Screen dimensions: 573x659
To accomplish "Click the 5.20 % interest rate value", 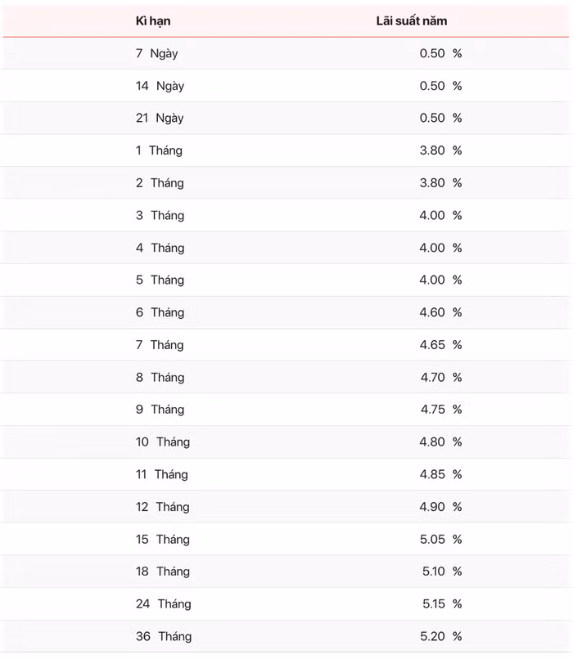I will click(442, 636).
